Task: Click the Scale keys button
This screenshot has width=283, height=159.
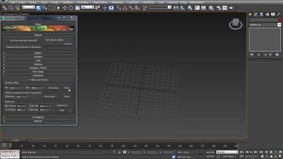Action: [62, 106]
